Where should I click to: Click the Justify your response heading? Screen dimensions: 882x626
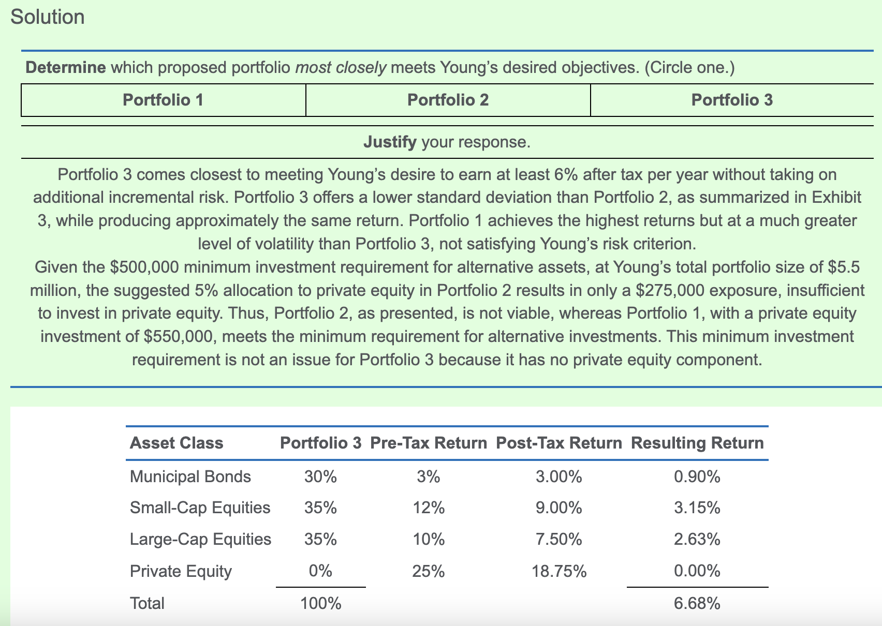(447, 142)
